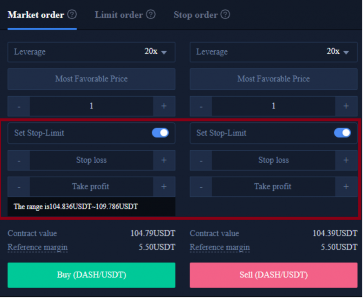The image size is (363, 298).
Task: Open Market order help question icon
Action: point(72,15)
